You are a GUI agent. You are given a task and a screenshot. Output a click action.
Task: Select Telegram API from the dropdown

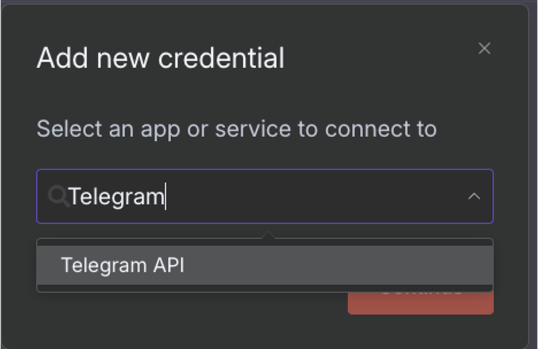coord(122,265)
